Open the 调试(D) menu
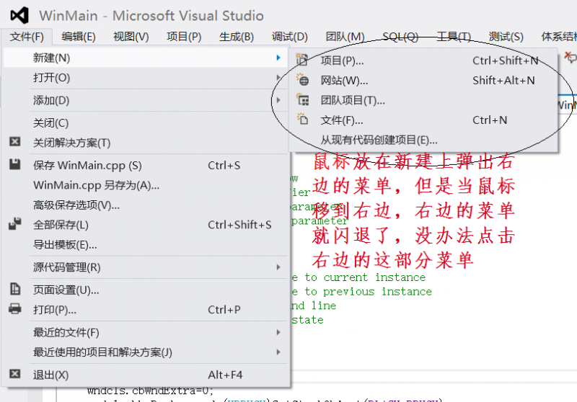The width and height of the screenshot is (577, 402). pos(289,37)
